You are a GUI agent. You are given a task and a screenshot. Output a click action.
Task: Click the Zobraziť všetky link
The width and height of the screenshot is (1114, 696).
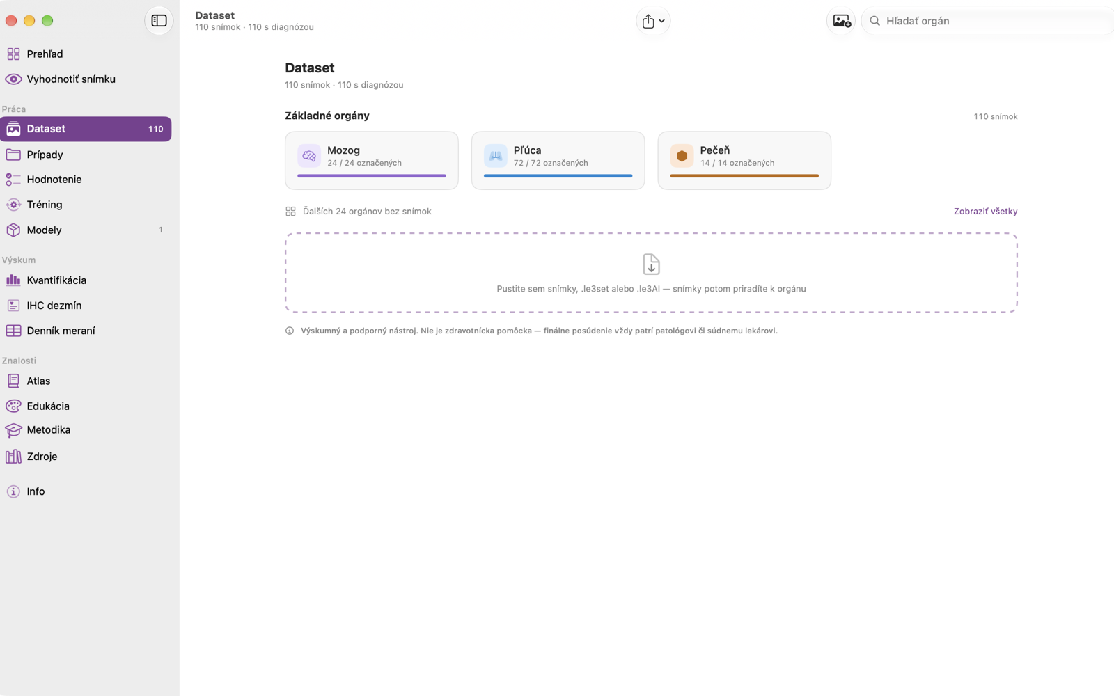[x=985, y=211]
